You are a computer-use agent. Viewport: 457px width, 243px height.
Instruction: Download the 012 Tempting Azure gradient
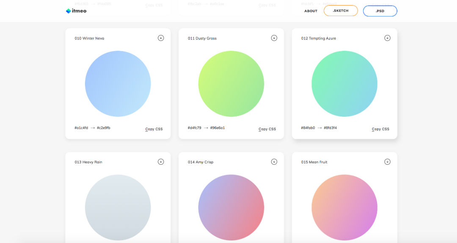point(387,38)
